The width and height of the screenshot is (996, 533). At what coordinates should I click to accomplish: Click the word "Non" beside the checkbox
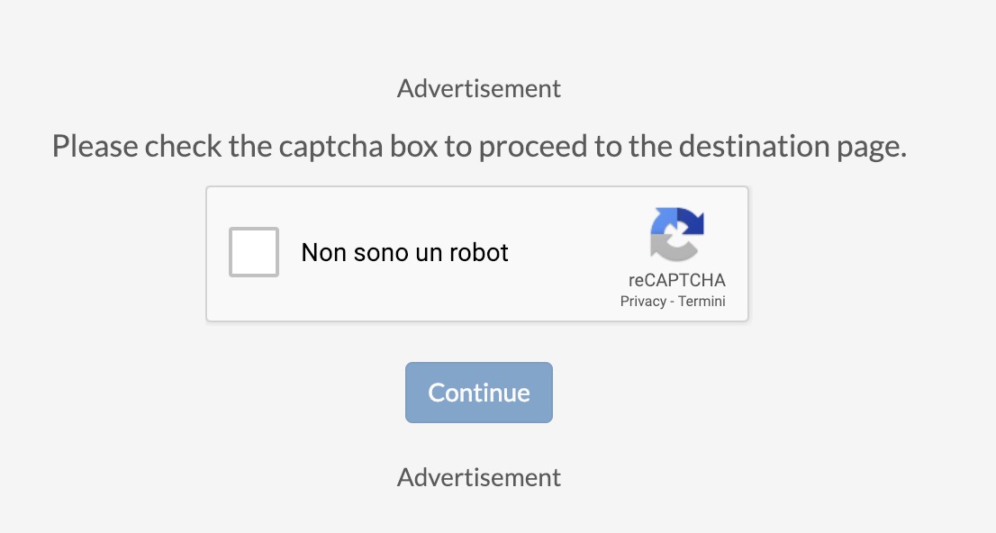(x=321, y=252)
